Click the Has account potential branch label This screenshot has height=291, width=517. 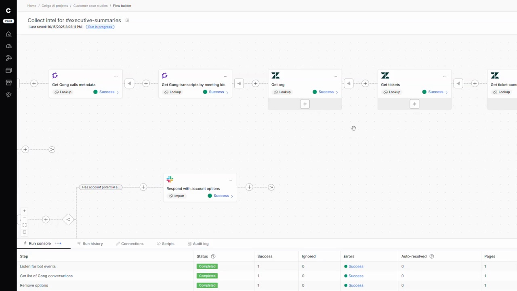[x=101, y=187]
